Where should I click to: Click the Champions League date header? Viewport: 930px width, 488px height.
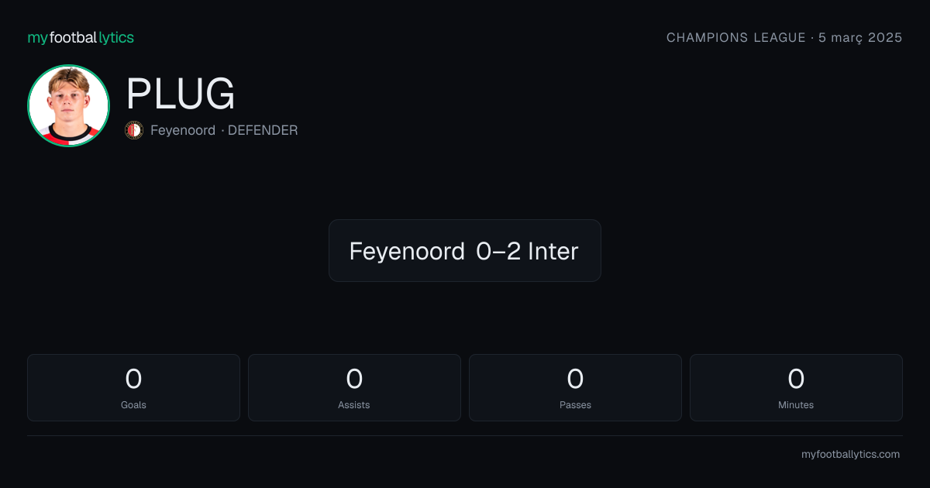[x=784, y=37]
